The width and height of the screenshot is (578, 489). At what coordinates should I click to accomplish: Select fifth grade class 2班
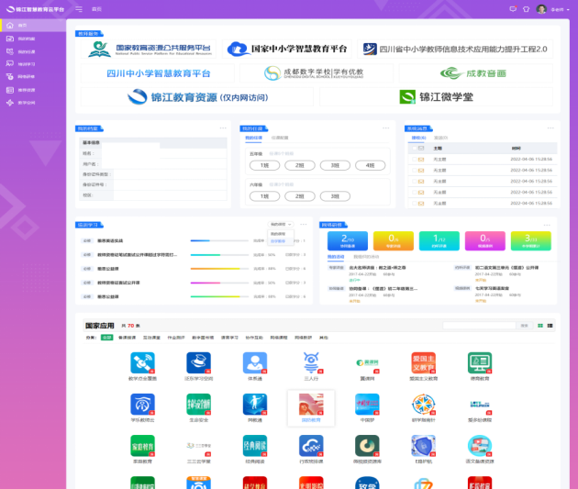[x=300, y=165]
